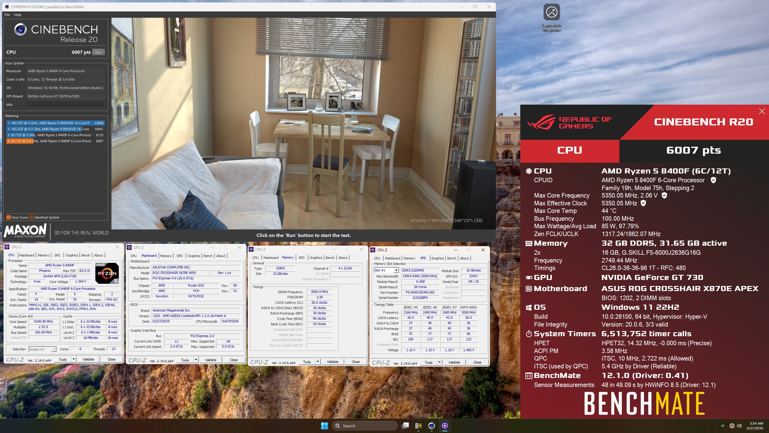Select the Graphics tab in CPU-Z Mainboard window
This screenshot has height=433, width=769.
pyautogui.click(x=194, y=256)
